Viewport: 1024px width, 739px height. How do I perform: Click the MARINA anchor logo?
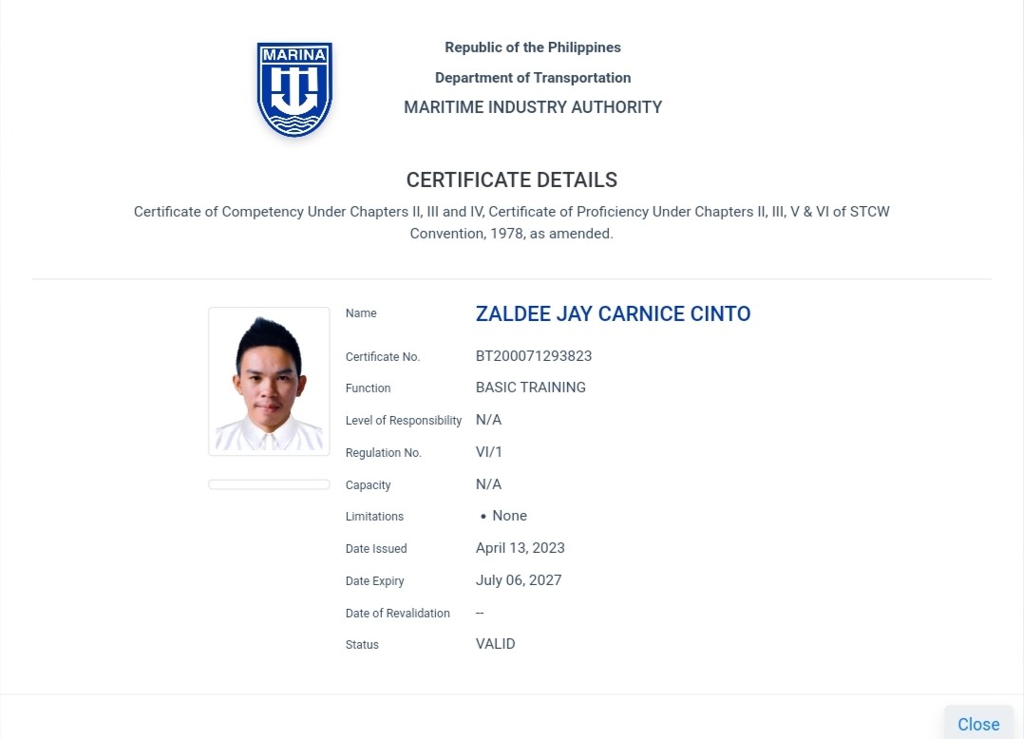click(294, 89)
